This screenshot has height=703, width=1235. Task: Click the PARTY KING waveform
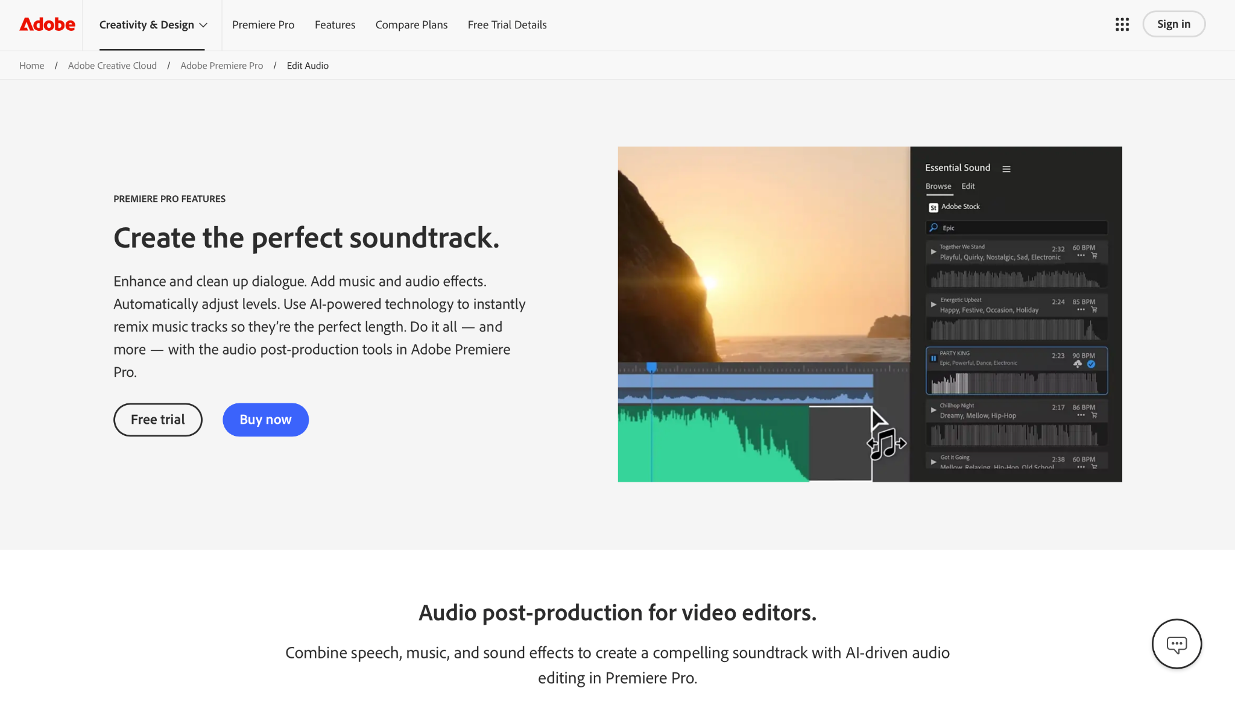coord(1016,383)
